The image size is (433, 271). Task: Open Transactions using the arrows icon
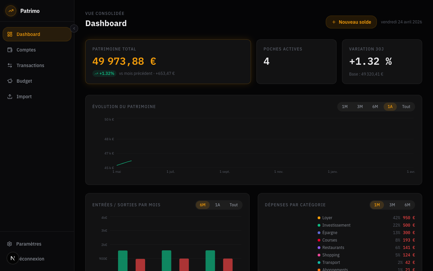pos(9,65)
